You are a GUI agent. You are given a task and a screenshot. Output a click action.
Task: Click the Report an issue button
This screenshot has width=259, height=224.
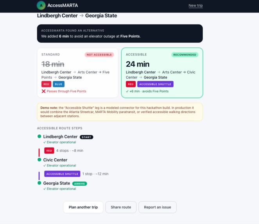click(x=157, y=207)
